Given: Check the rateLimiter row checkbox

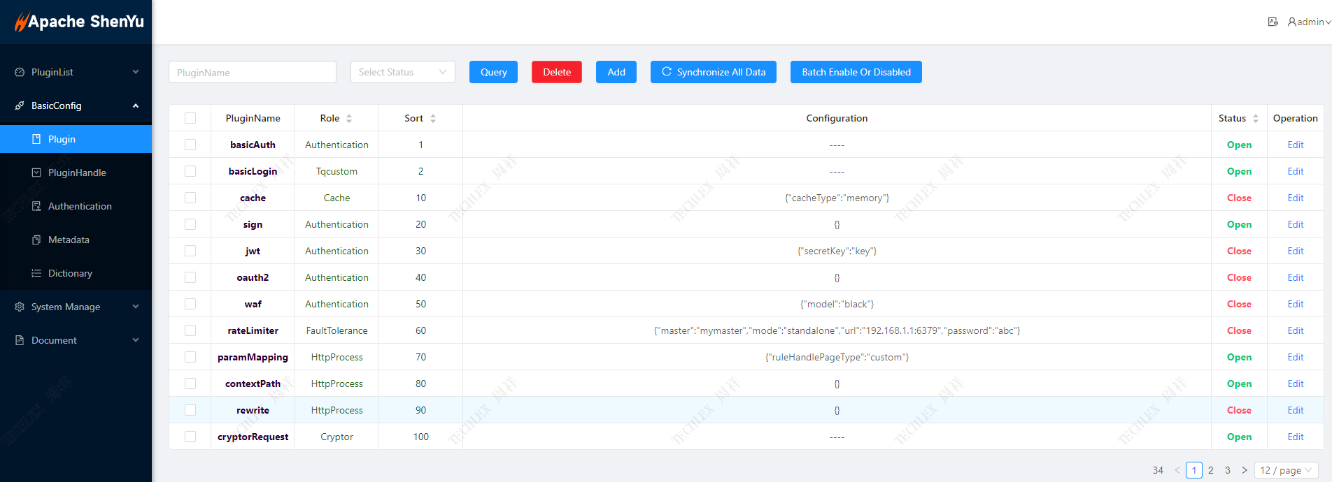Looking at the screenshot, I should (x=190, y=330).
